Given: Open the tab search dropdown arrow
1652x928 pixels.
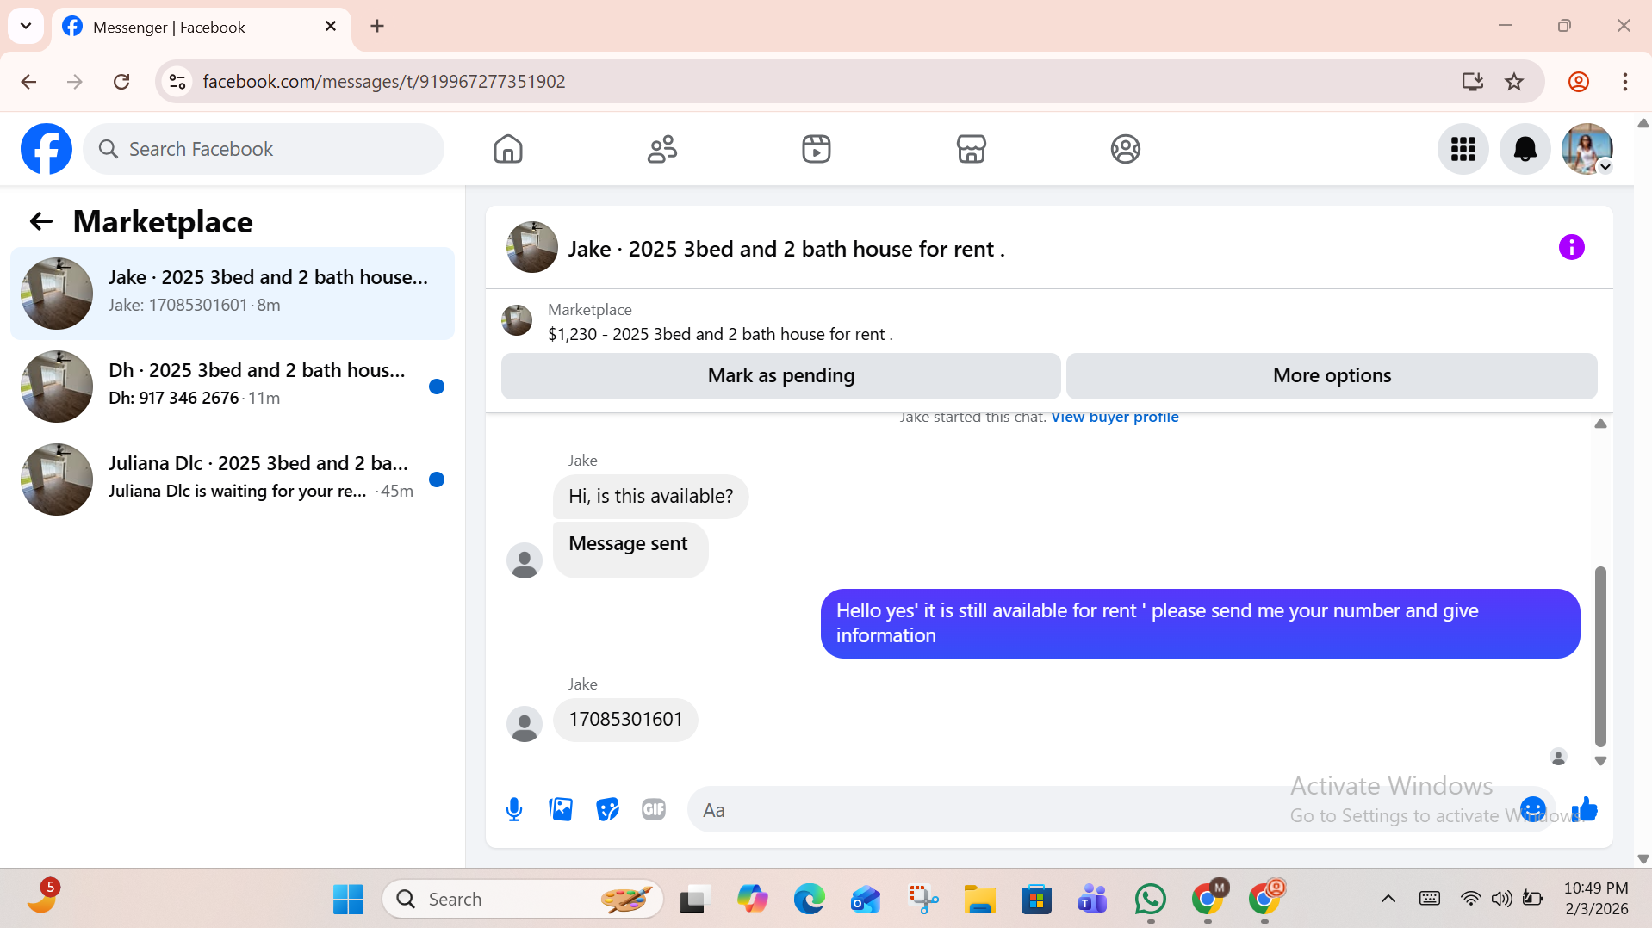Looking at the screenshot, I should click(x=26, y=26).
